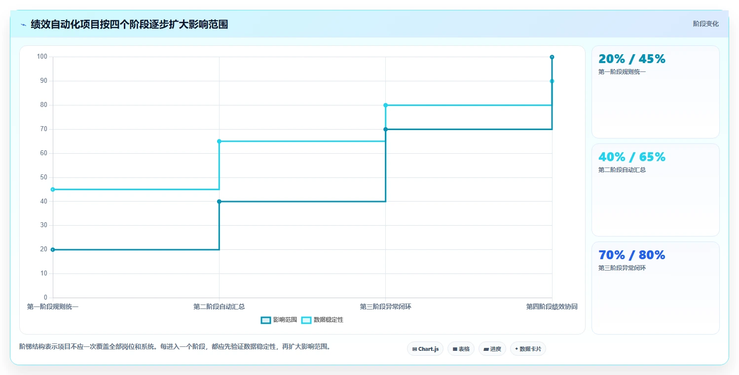Select the 数据稳定性 point at 45
The image size is (739, 375).
(x=53, y=189)
